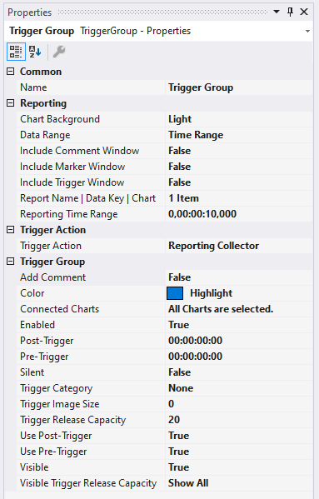Toggle the Include Comment Window False value

pyautogui.click(x=179, y=151)
